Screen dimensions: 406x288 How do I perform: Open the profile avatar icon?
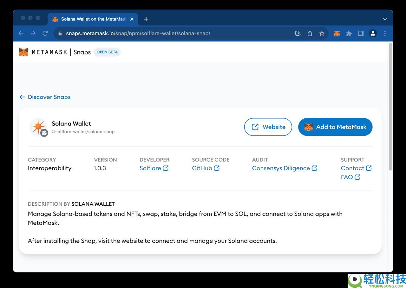pyautogui.click(x=373, y=33)
